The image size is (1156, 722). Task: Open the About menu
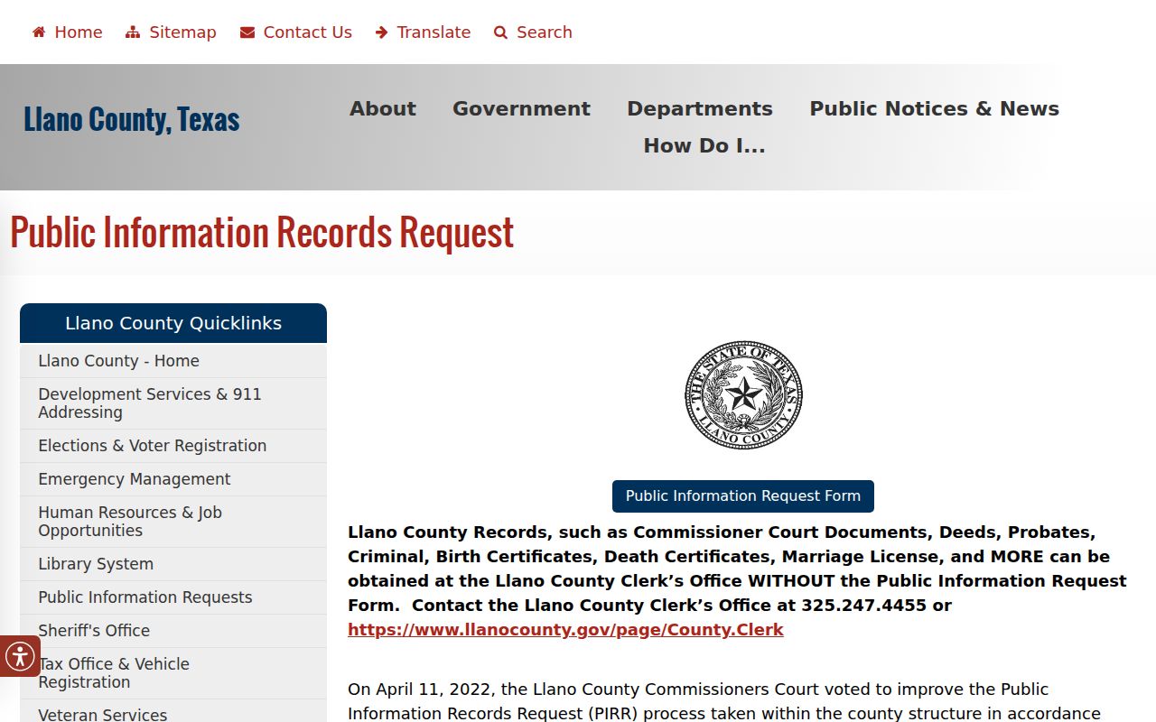[x=383, y=108]
